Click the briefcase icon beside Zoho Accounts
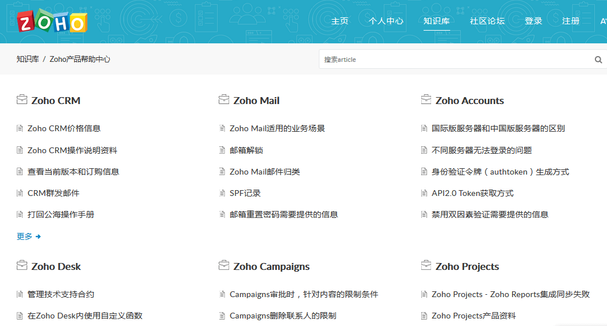This screenshot has width=607, height=326. (x=426, y=100)
